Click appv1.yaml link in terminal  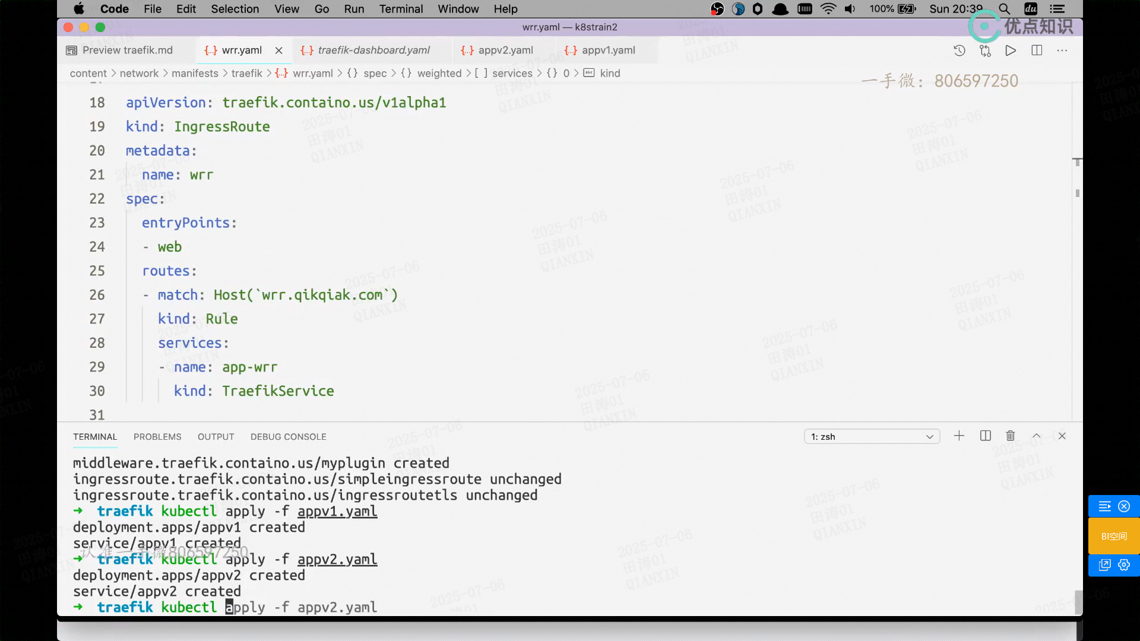click(x=337, y=512)
